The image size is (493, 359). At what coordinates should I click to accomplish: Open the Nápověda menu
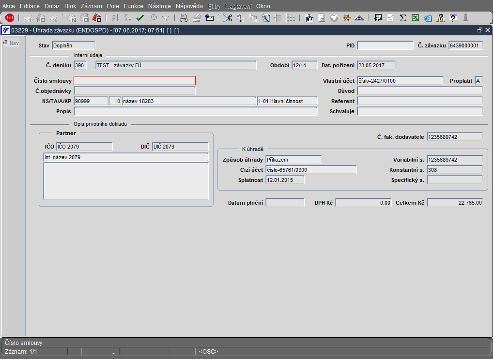pyautogui.click(x=189, y=6)
